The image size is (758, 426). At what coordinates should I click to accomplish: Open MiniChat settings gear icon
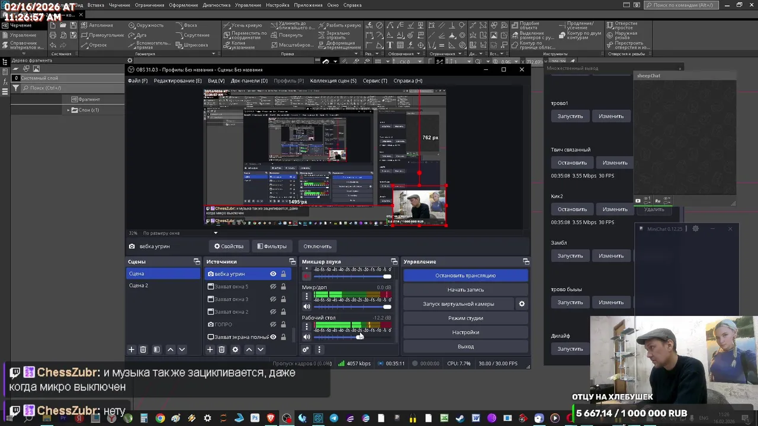696,229
